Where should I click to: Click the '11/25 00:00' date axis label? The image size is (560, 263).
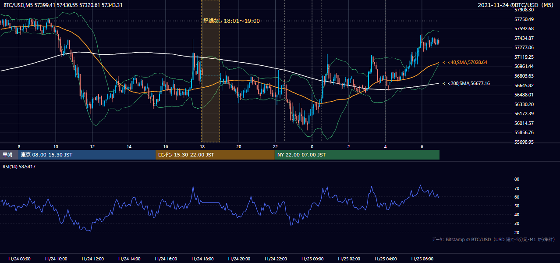coord(312,259)
